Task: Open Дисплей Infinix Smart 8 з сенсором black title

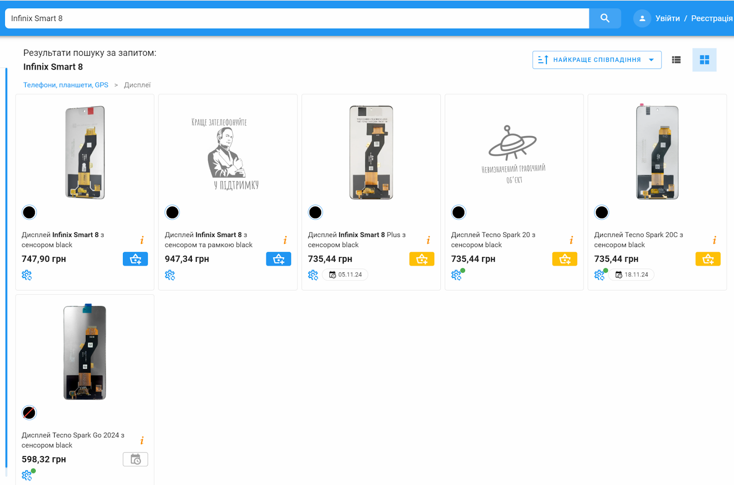Action: pos(63,240)
